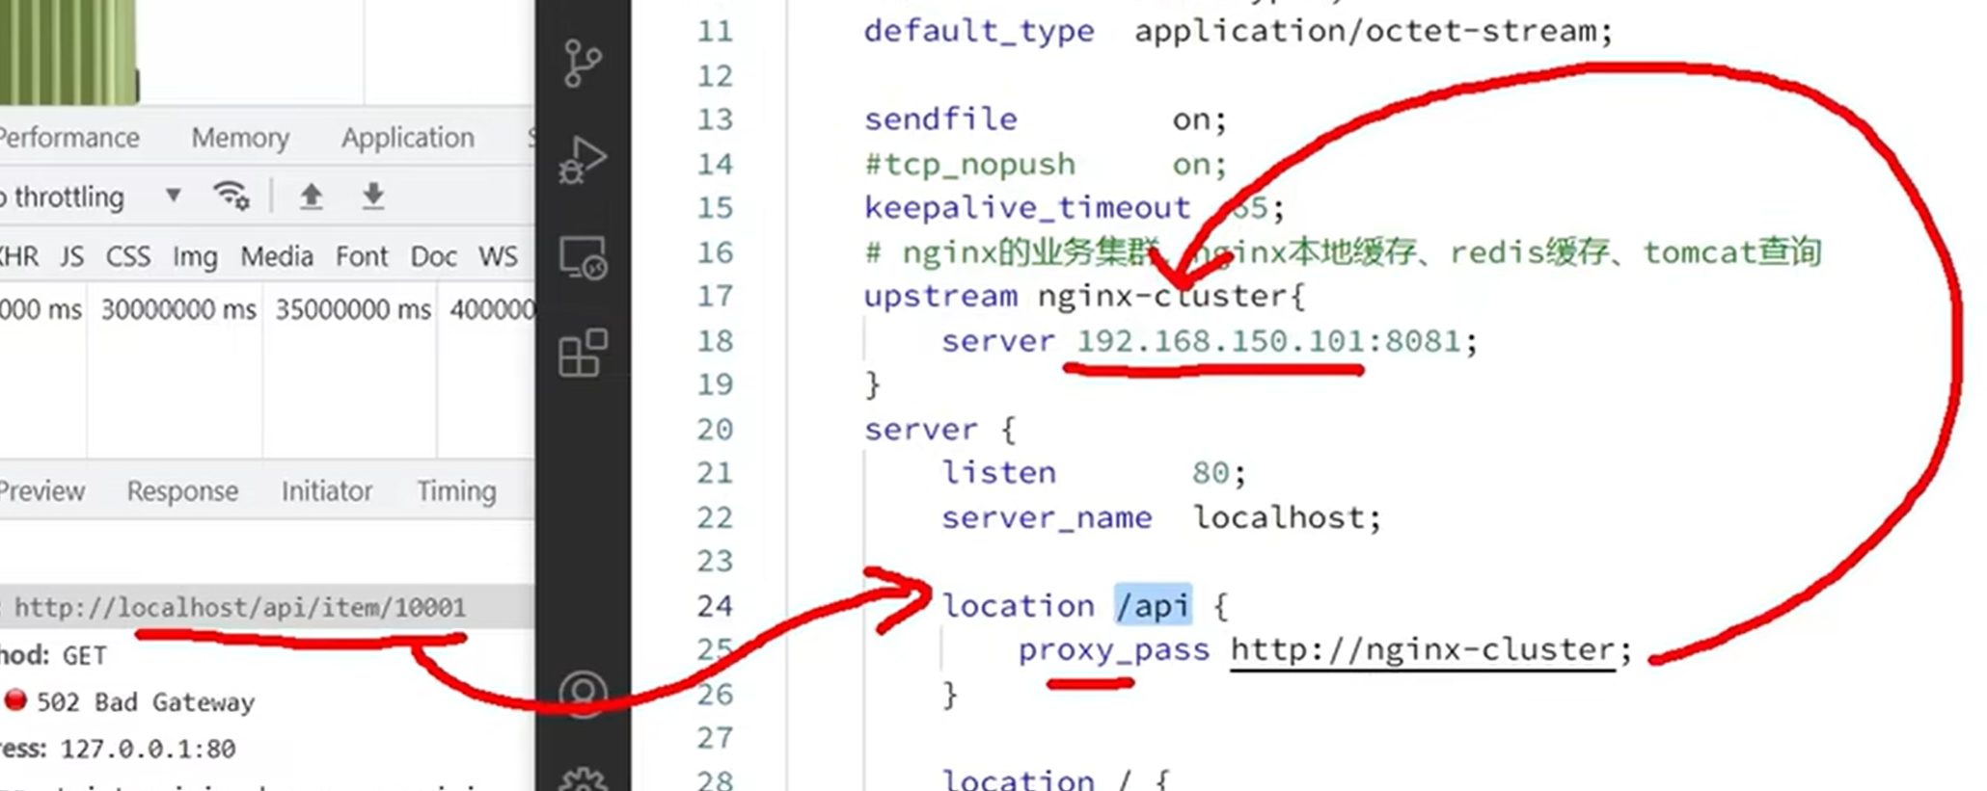Open the Extensions view
The height and width of the screenshot is (791, 1987).
coord(583,353)
